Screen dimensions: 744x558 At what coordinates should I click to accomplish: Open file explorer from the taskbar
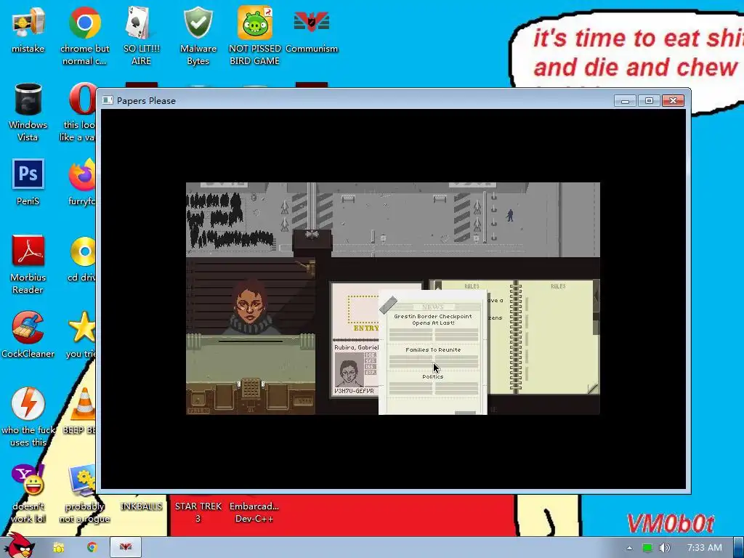(x=58, y=548)
